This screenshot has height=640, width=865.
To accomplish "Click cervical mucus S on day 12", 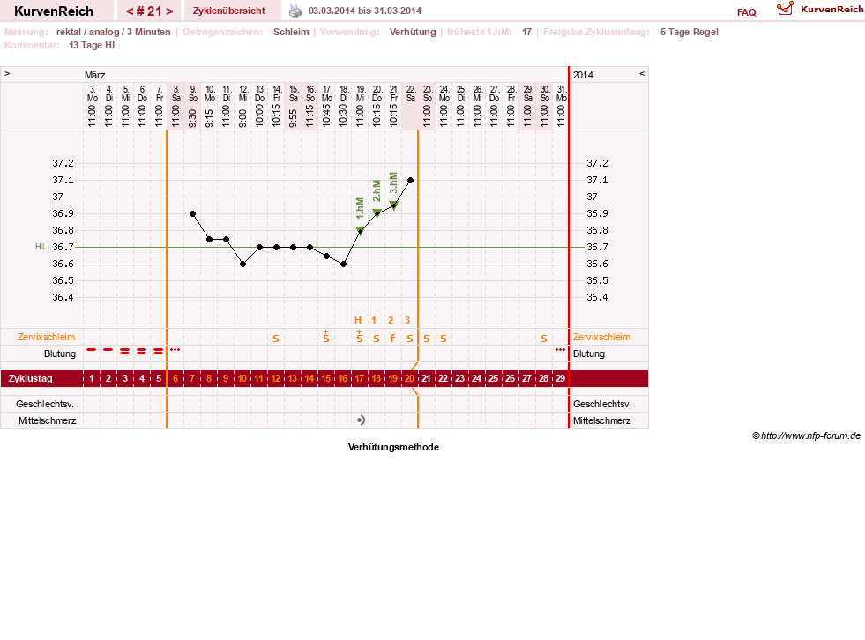I will tap(276, 339).
